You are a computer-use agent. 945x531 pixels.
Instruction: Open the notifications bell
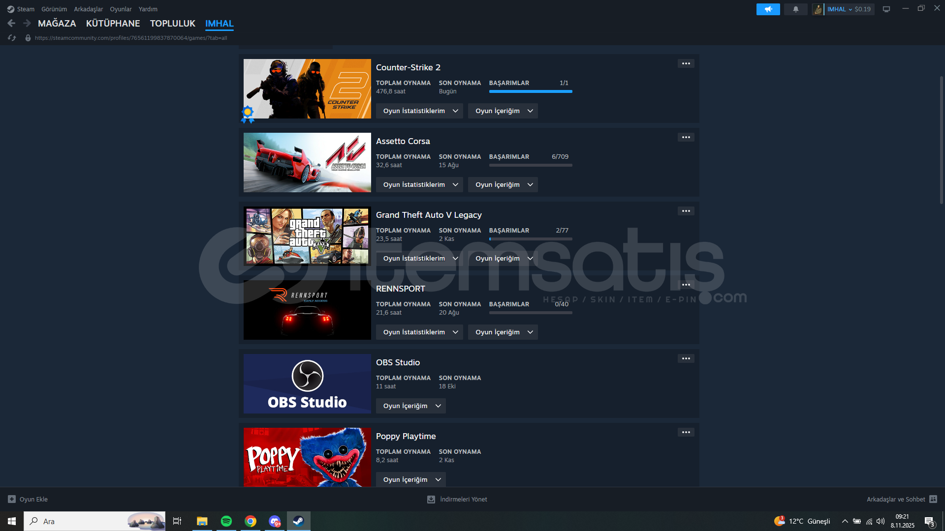pyautogui.click(x=795, y=9)
